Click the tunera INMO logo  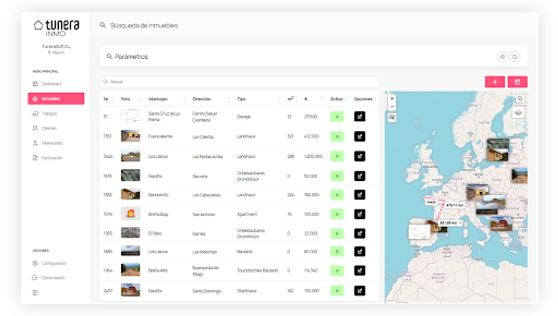[x=57, y=27]
